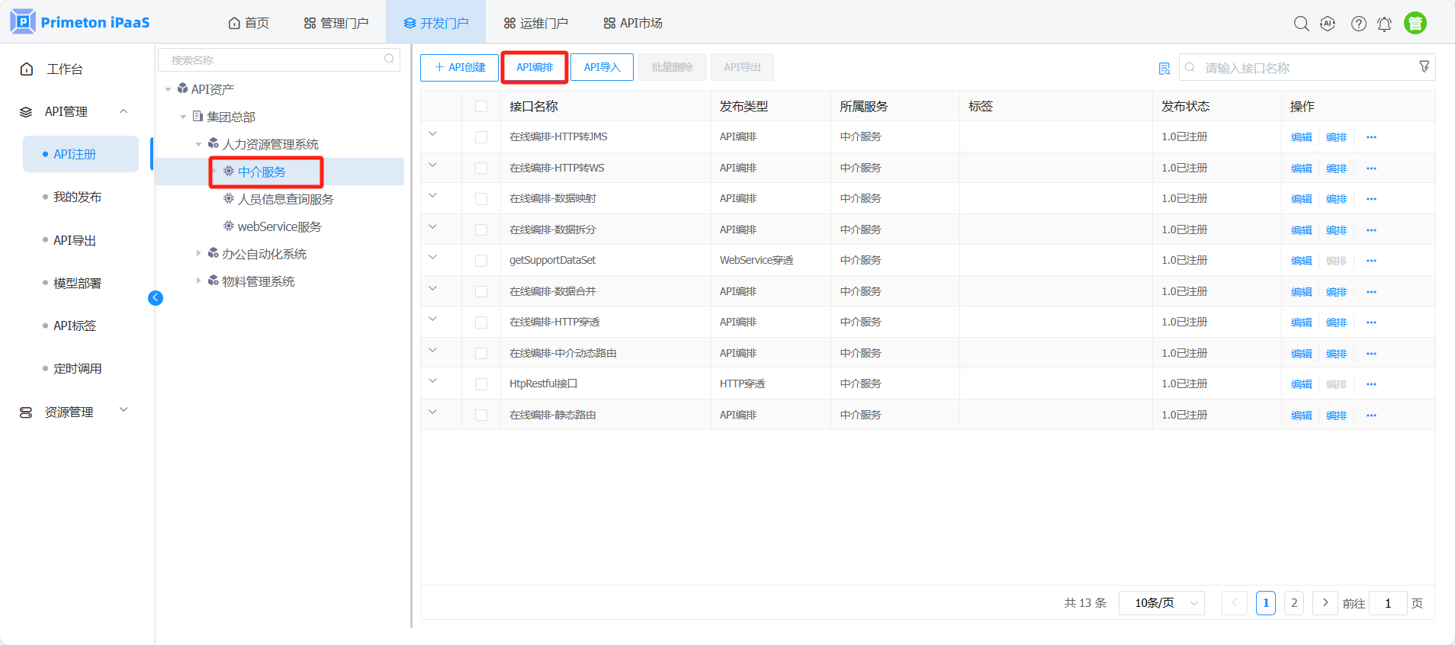Open the AI assistant icon

tap(1328, 24)
